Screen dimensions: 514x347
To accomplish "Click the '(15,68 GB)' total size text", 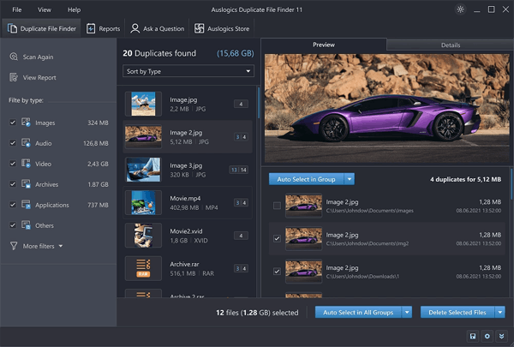I will click(x=236, y=53).
